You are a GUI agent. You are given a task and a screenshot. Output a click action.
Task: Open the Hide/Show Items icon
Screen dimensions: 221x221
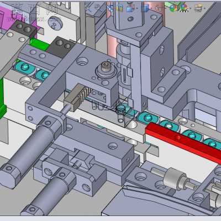point(159,8)
